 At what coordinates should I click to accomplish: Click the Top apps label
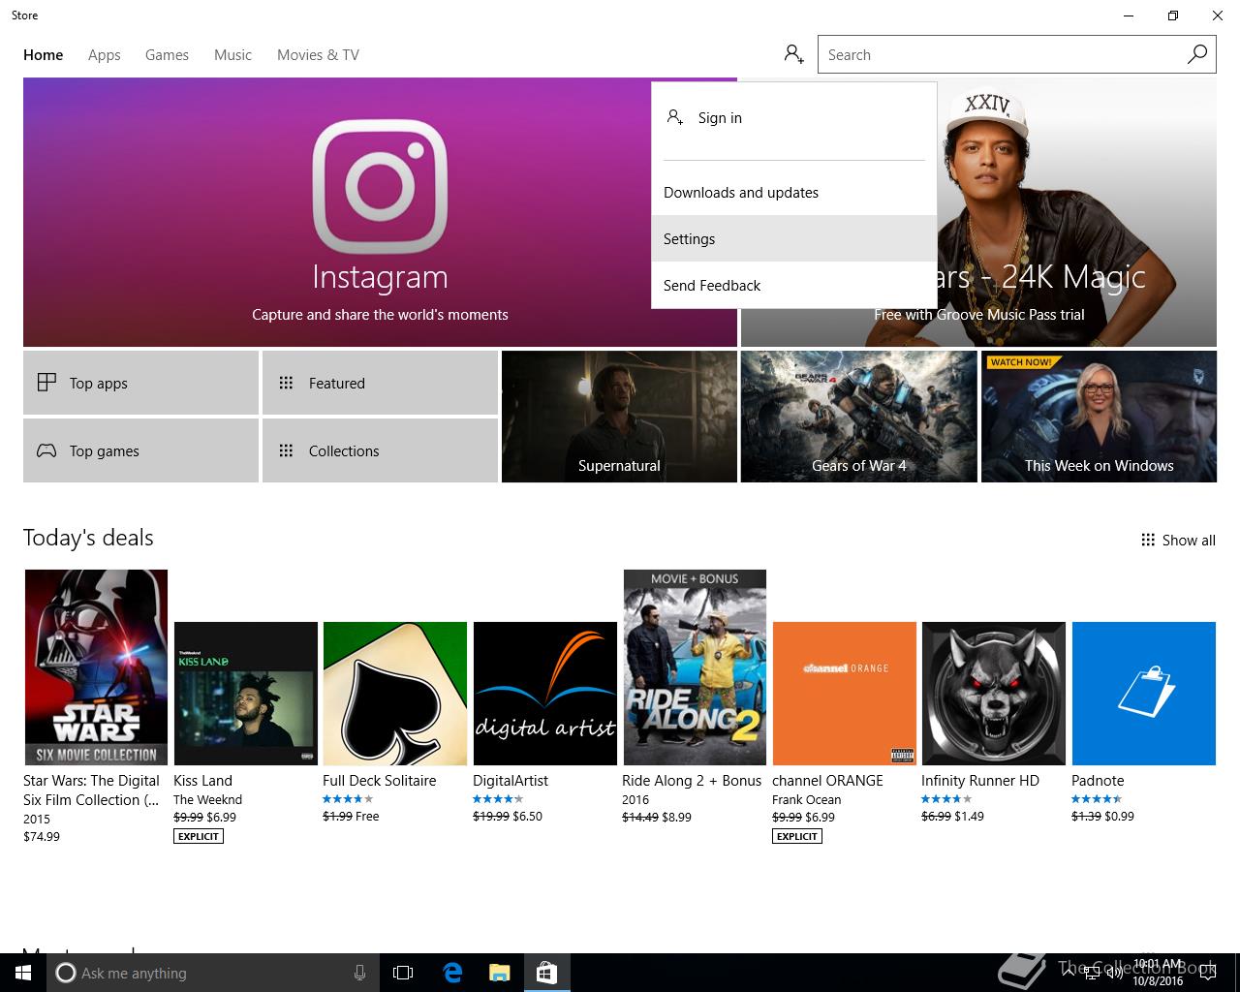(99, 384)
